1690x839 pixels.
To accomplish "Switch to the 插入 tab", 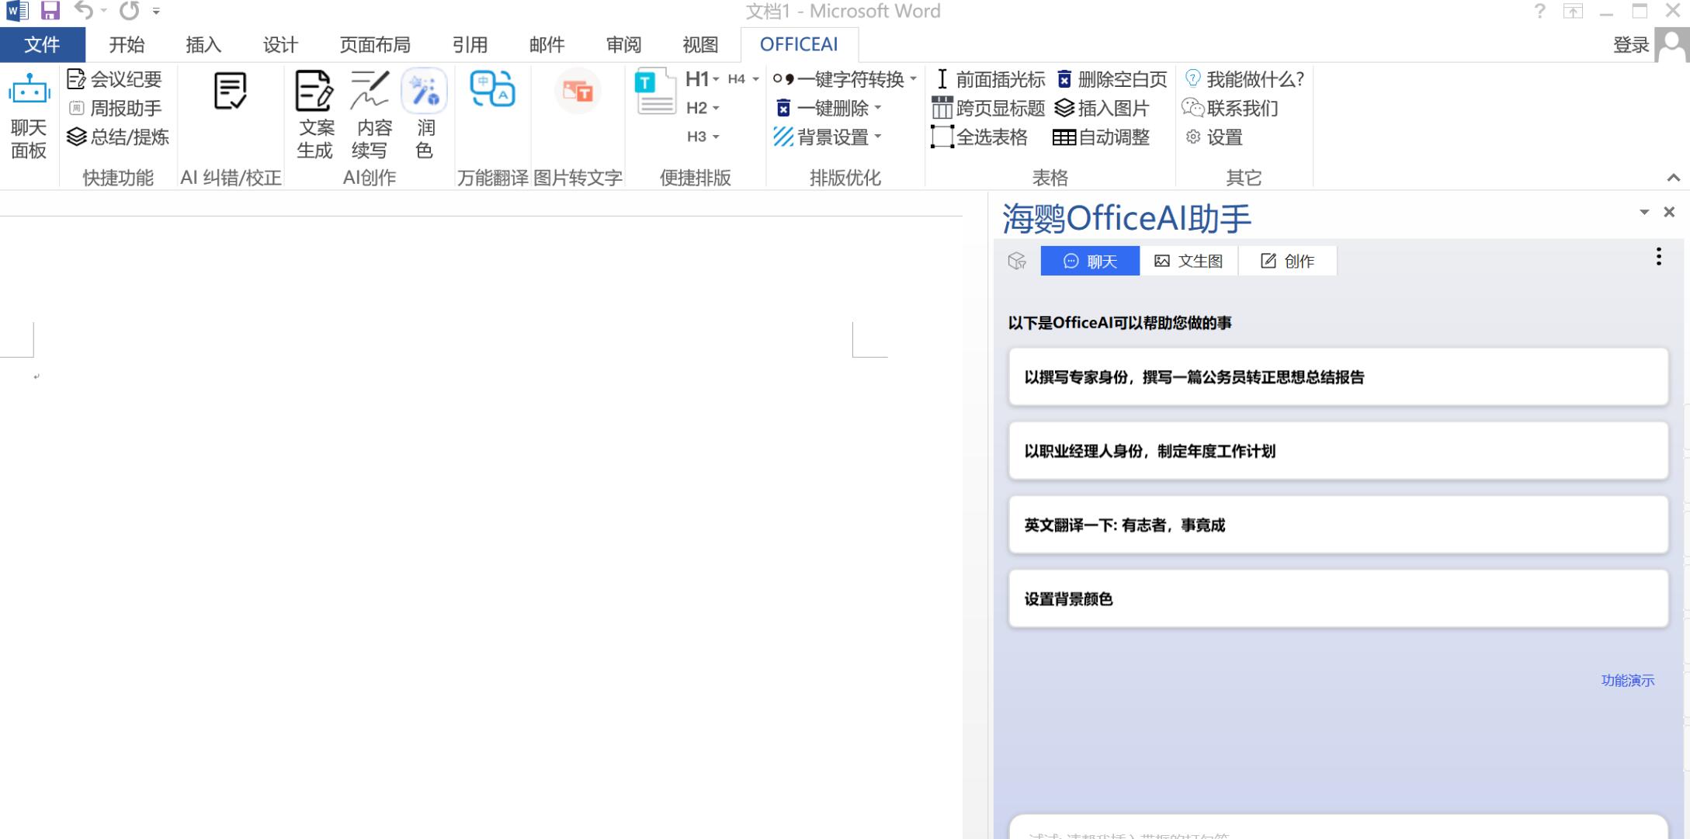I will 203,44.
